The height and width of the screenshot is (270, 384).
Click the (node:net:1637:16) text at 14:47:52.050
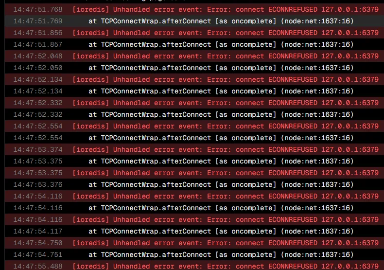317,68
